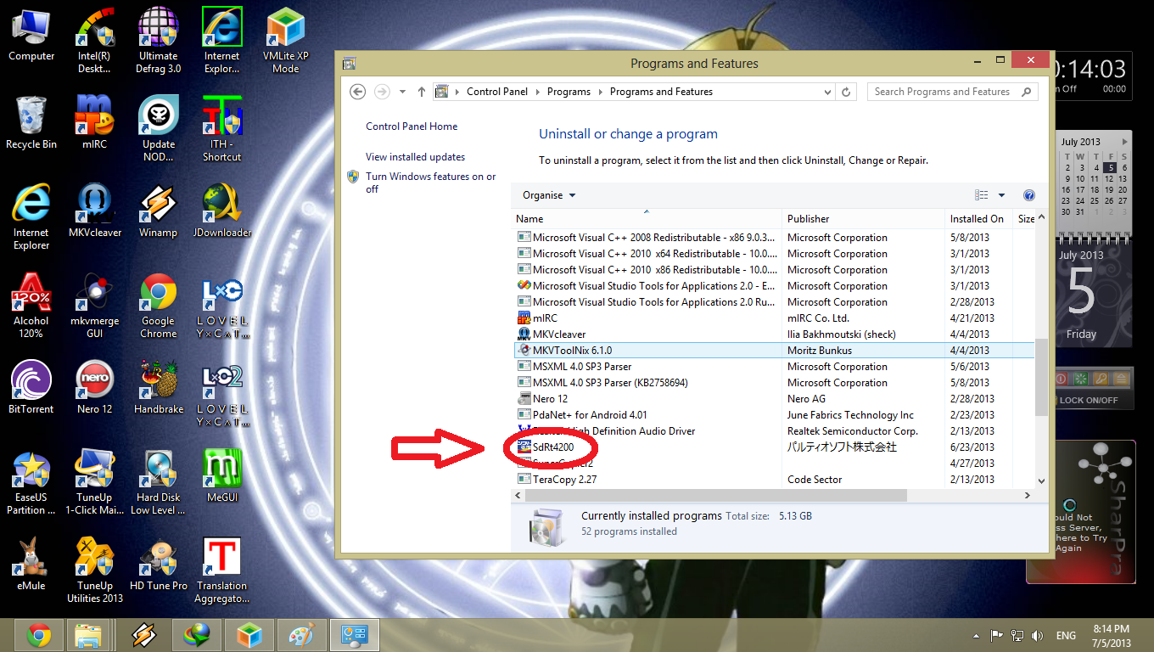The image size is (1154, 652).
Task: Select the Alcohol 120% desktop icon
Action: tap(31, 306)
